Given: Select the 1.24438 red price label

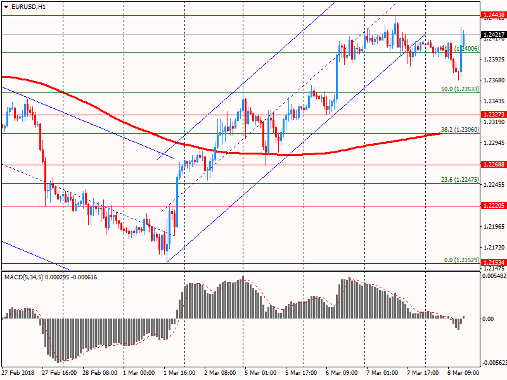Looking at the screenshot, I should coord(494,15).
